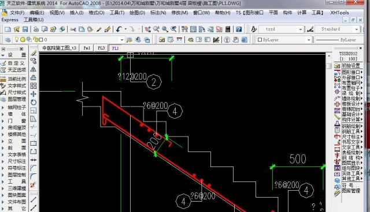This screenshot has width=370, height=212.
Task: Open the Undo history dropdown arrow
Action: [125, 29]
